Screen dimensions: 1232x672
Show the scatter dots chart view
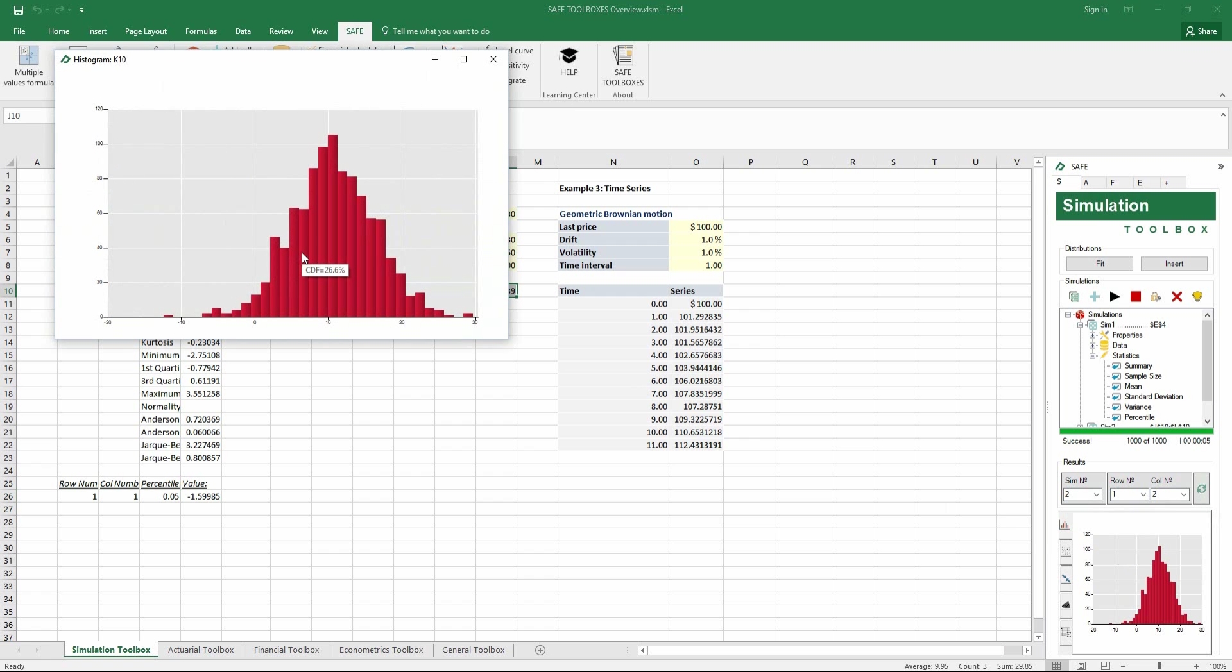pos(1065,551)
